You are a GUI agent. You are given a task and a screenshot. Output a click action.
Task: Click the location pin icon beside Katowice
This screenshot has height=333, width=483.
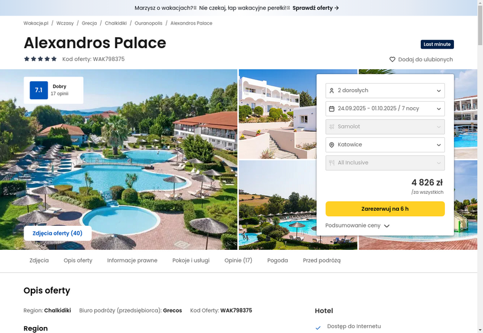[331, 145]
